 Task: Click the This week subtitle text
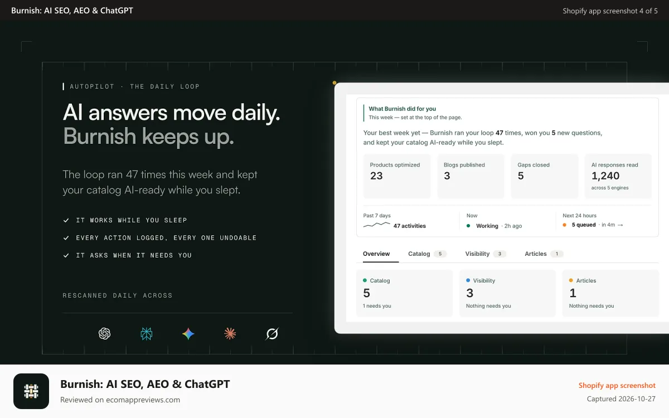pyautogui.click(x=415, y=118)
